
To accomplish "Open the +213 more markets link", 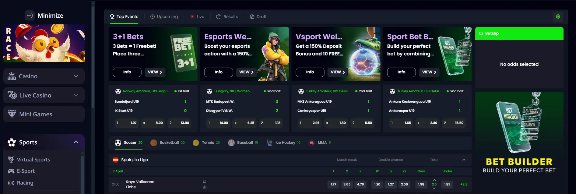I will 464,184.
